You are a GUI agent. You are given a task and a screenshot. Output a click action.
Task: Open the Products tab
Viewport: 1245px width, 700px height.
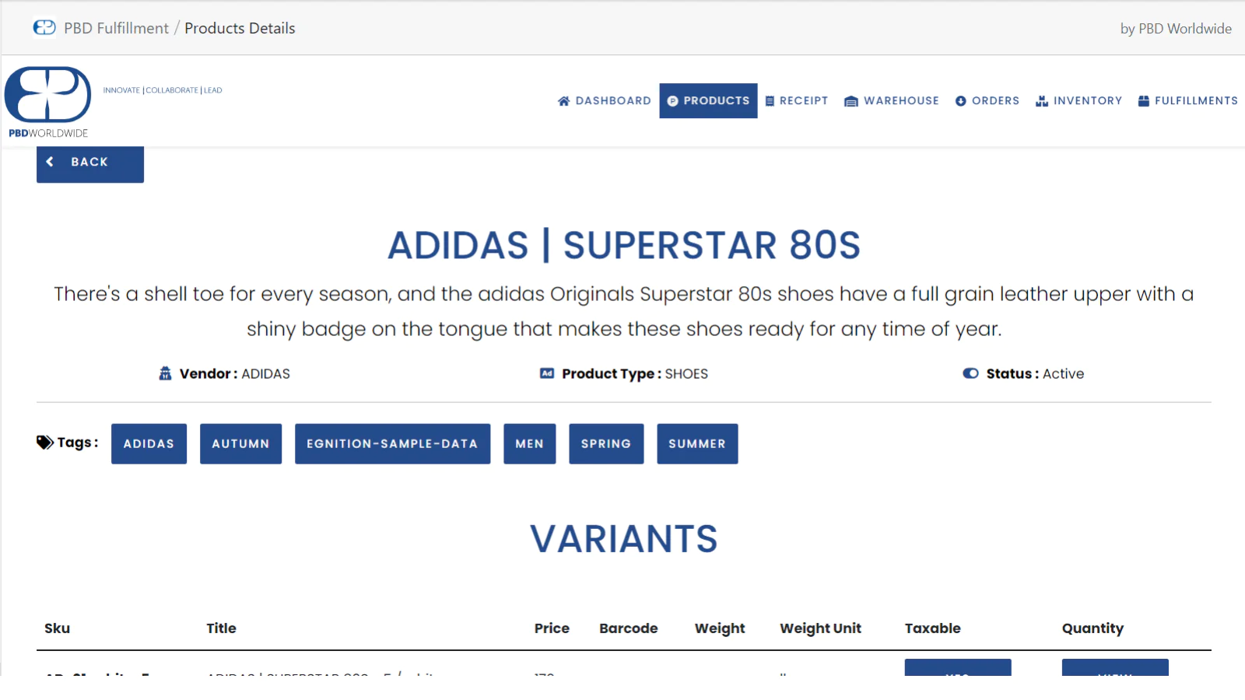pos(708,101)
